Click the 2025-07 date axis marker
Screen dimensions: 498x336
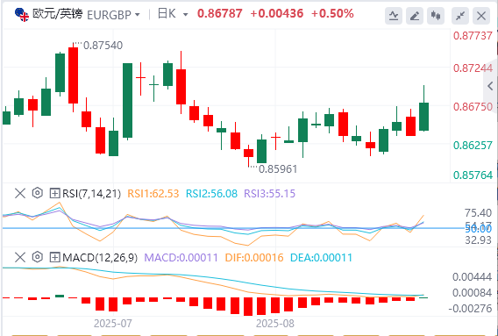pos(113,324)
